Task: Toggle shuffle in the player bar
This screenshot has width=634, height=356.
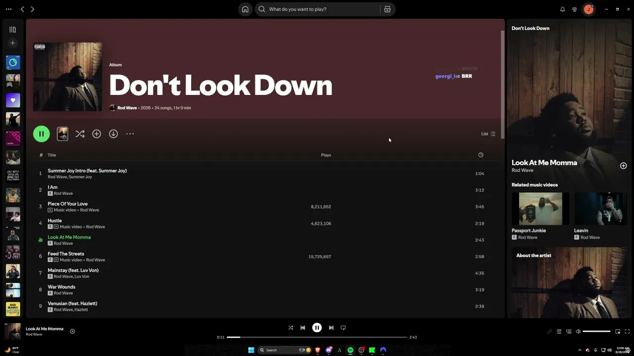Action: pyautogui.click(x=291, y=328)
